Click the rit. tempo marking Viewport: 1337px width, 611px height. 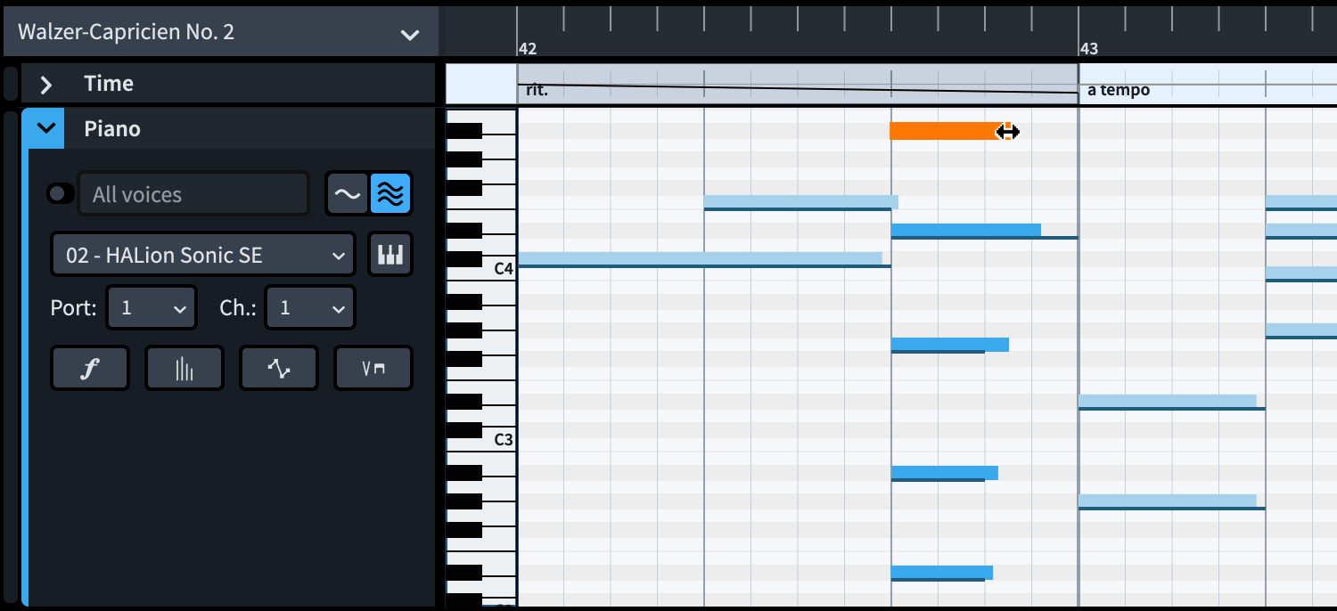537,90
